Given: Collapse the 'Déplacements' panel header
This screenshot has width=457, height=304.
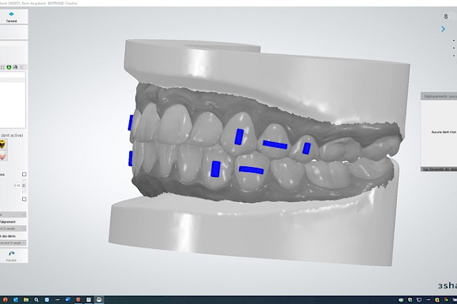Looking at the screenshot, I should 437,95.
